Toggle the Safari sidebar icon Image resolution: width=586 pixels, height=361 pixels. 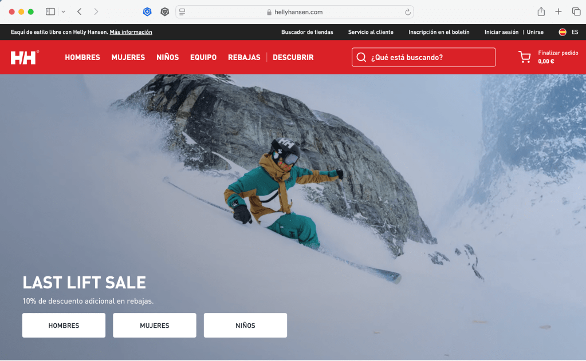click(50, 11)
